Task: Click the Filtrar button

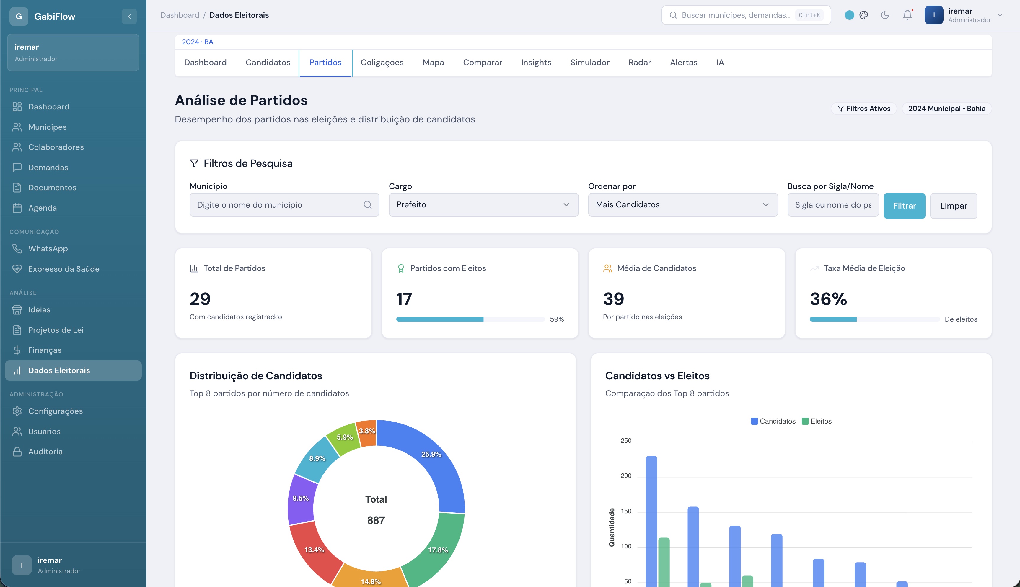Action: tap(904, 206)
